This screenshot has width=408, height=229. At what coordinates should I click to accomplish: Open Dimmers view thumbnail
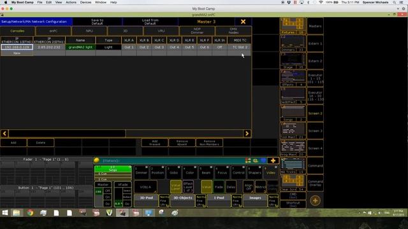[293, 43]
